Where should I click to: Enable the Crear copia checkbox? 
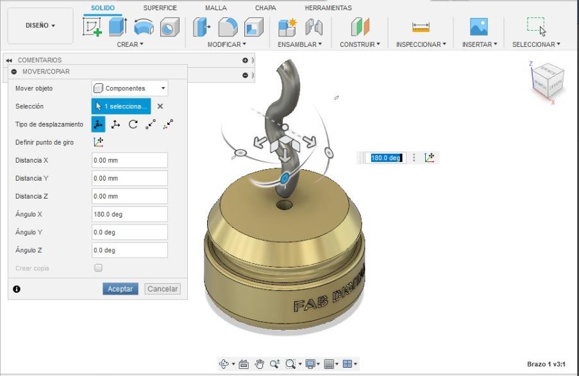tap(98, 268)
